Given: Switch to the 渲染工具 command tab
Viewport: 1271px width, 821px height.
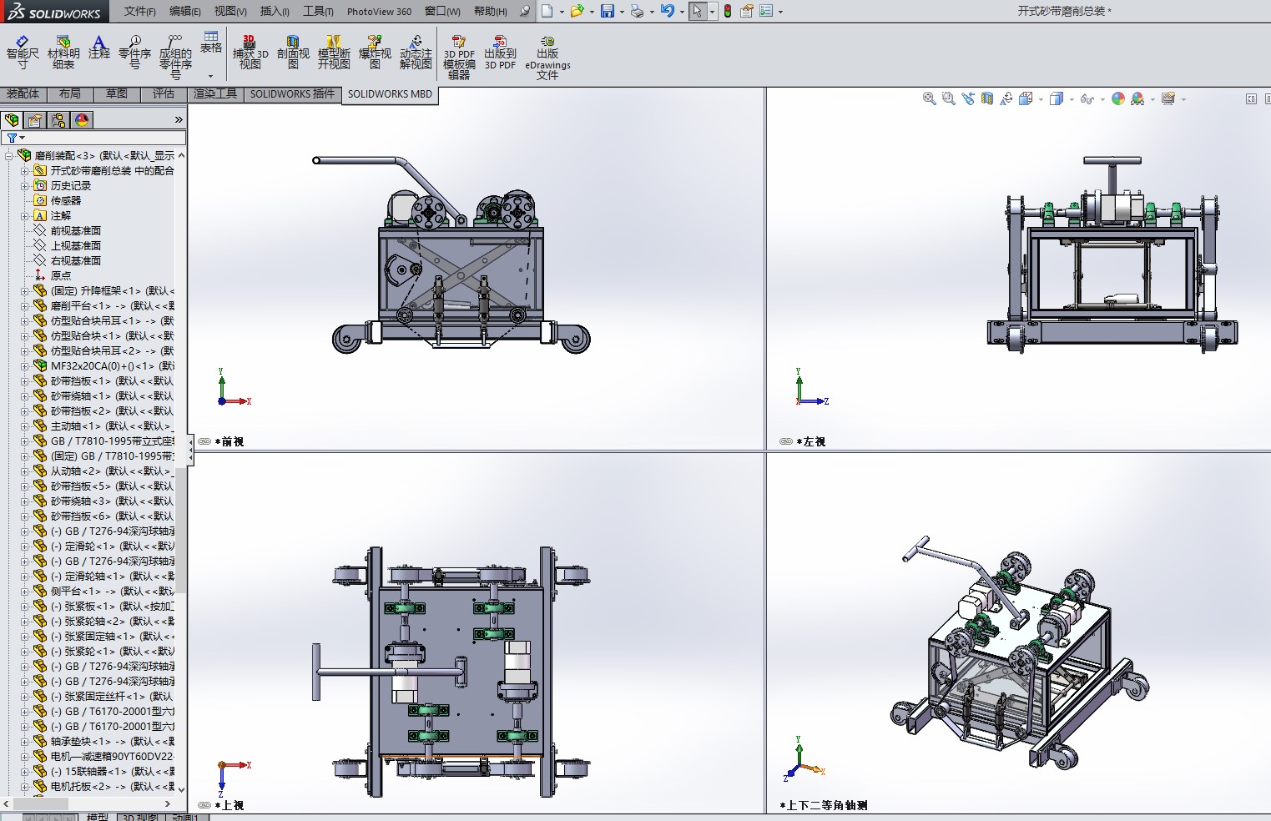Looking at the screenshot, I should (x=215, y=93).
